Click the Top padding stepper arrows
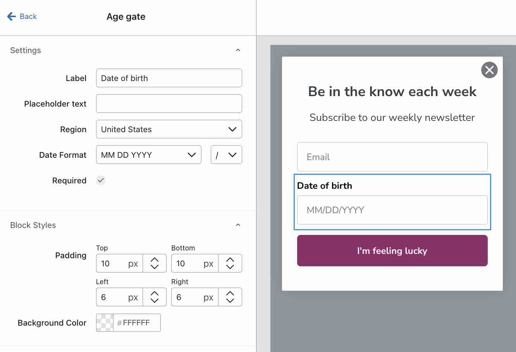Viewport: 516px width, 352px height. pos(155,263)
